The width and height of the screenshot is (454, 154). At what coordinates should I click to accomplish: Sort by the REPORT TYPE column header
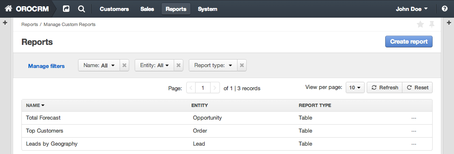click(x=315, y=105)
